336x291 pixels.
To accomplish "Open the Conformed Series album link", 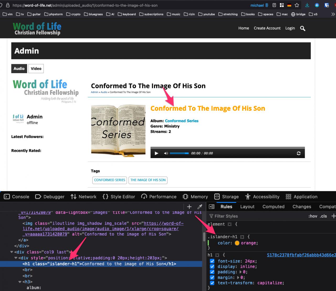I will point(181,121).
